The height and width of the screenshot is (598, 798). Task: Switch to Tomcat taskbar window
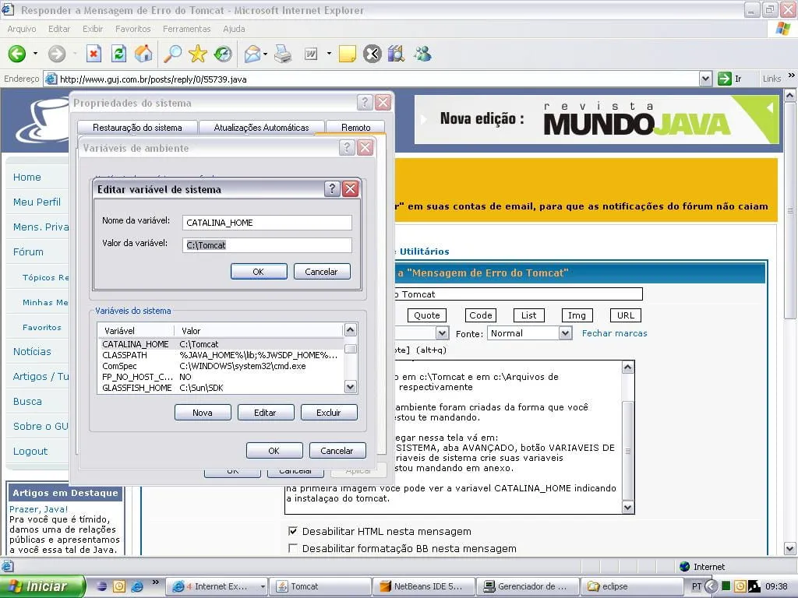point(320,586)
